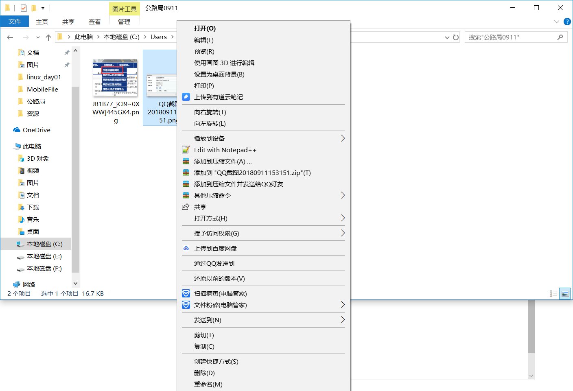The height and width of the screenshot is (391, 573).
Task: Open recent locations dropdown beside forward arrow
Action: (38, 37)
